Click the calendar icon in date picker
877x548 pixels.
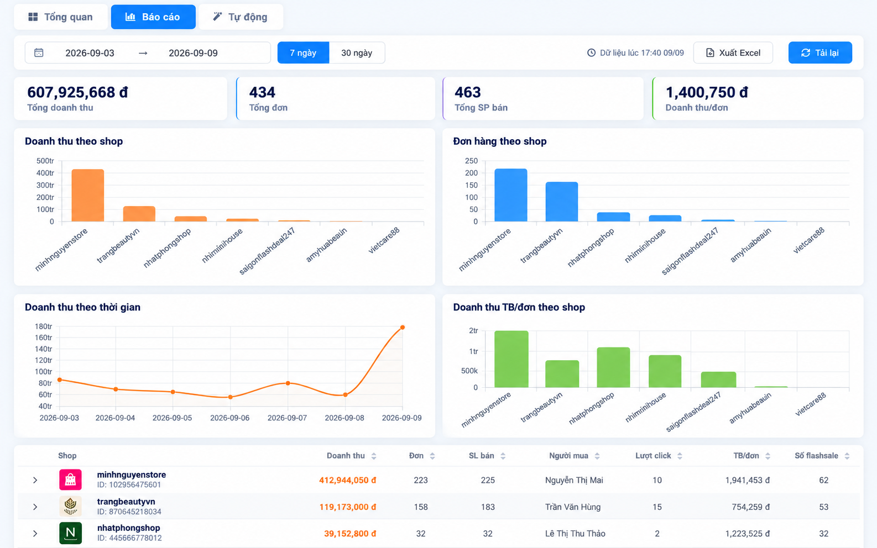39,53
